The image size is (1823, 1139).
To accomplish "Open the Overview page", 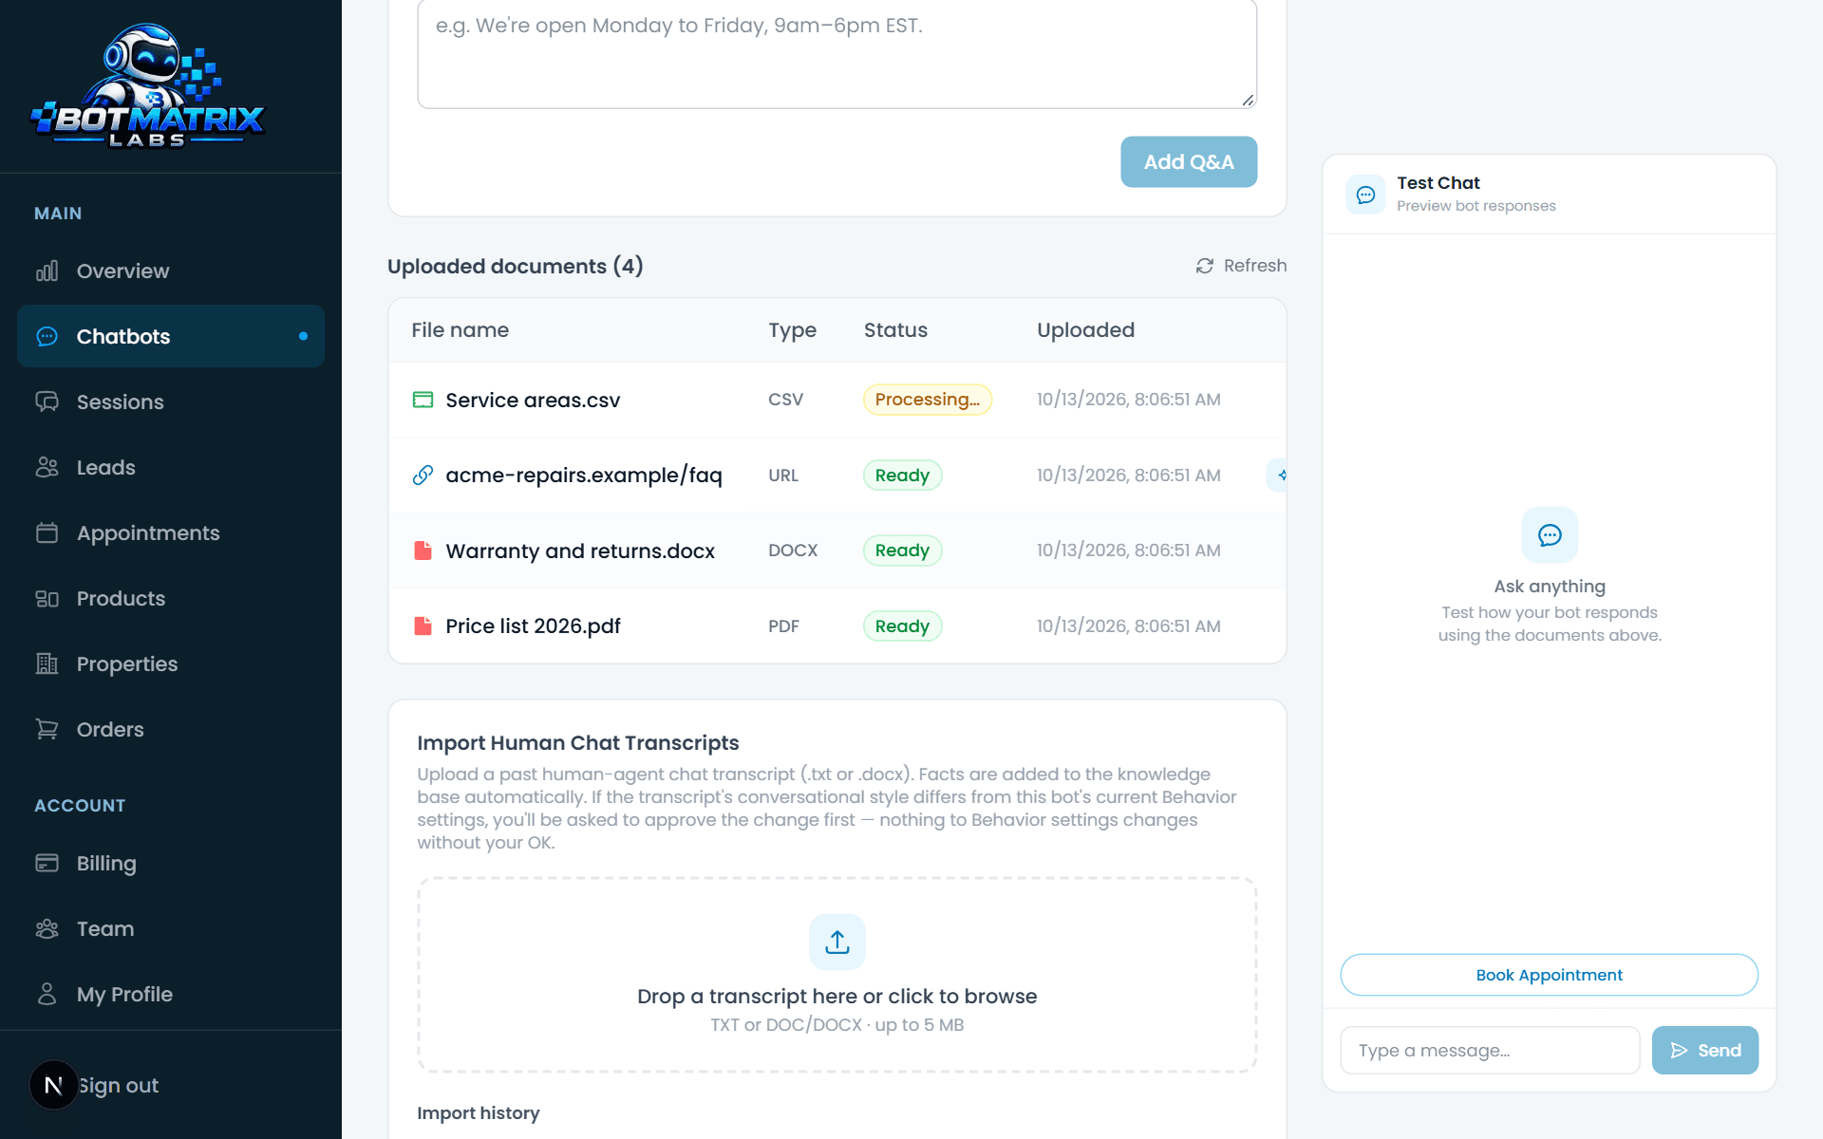I will [x=171, y=271].
